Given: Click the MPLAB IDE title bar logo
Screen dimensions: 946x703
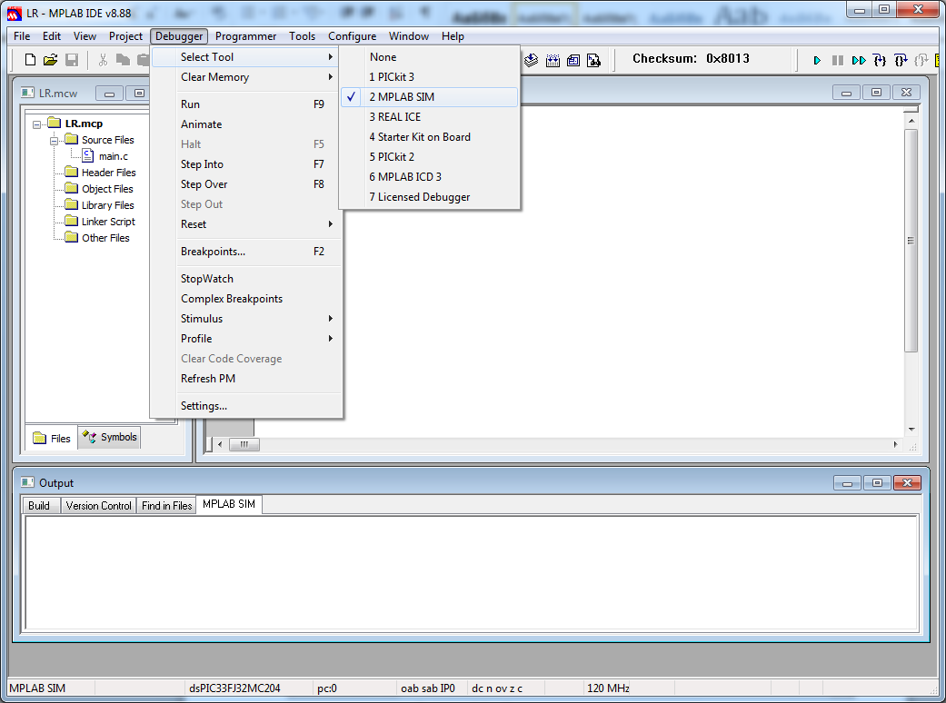Looking at the screenshot, I should (15, 13).
